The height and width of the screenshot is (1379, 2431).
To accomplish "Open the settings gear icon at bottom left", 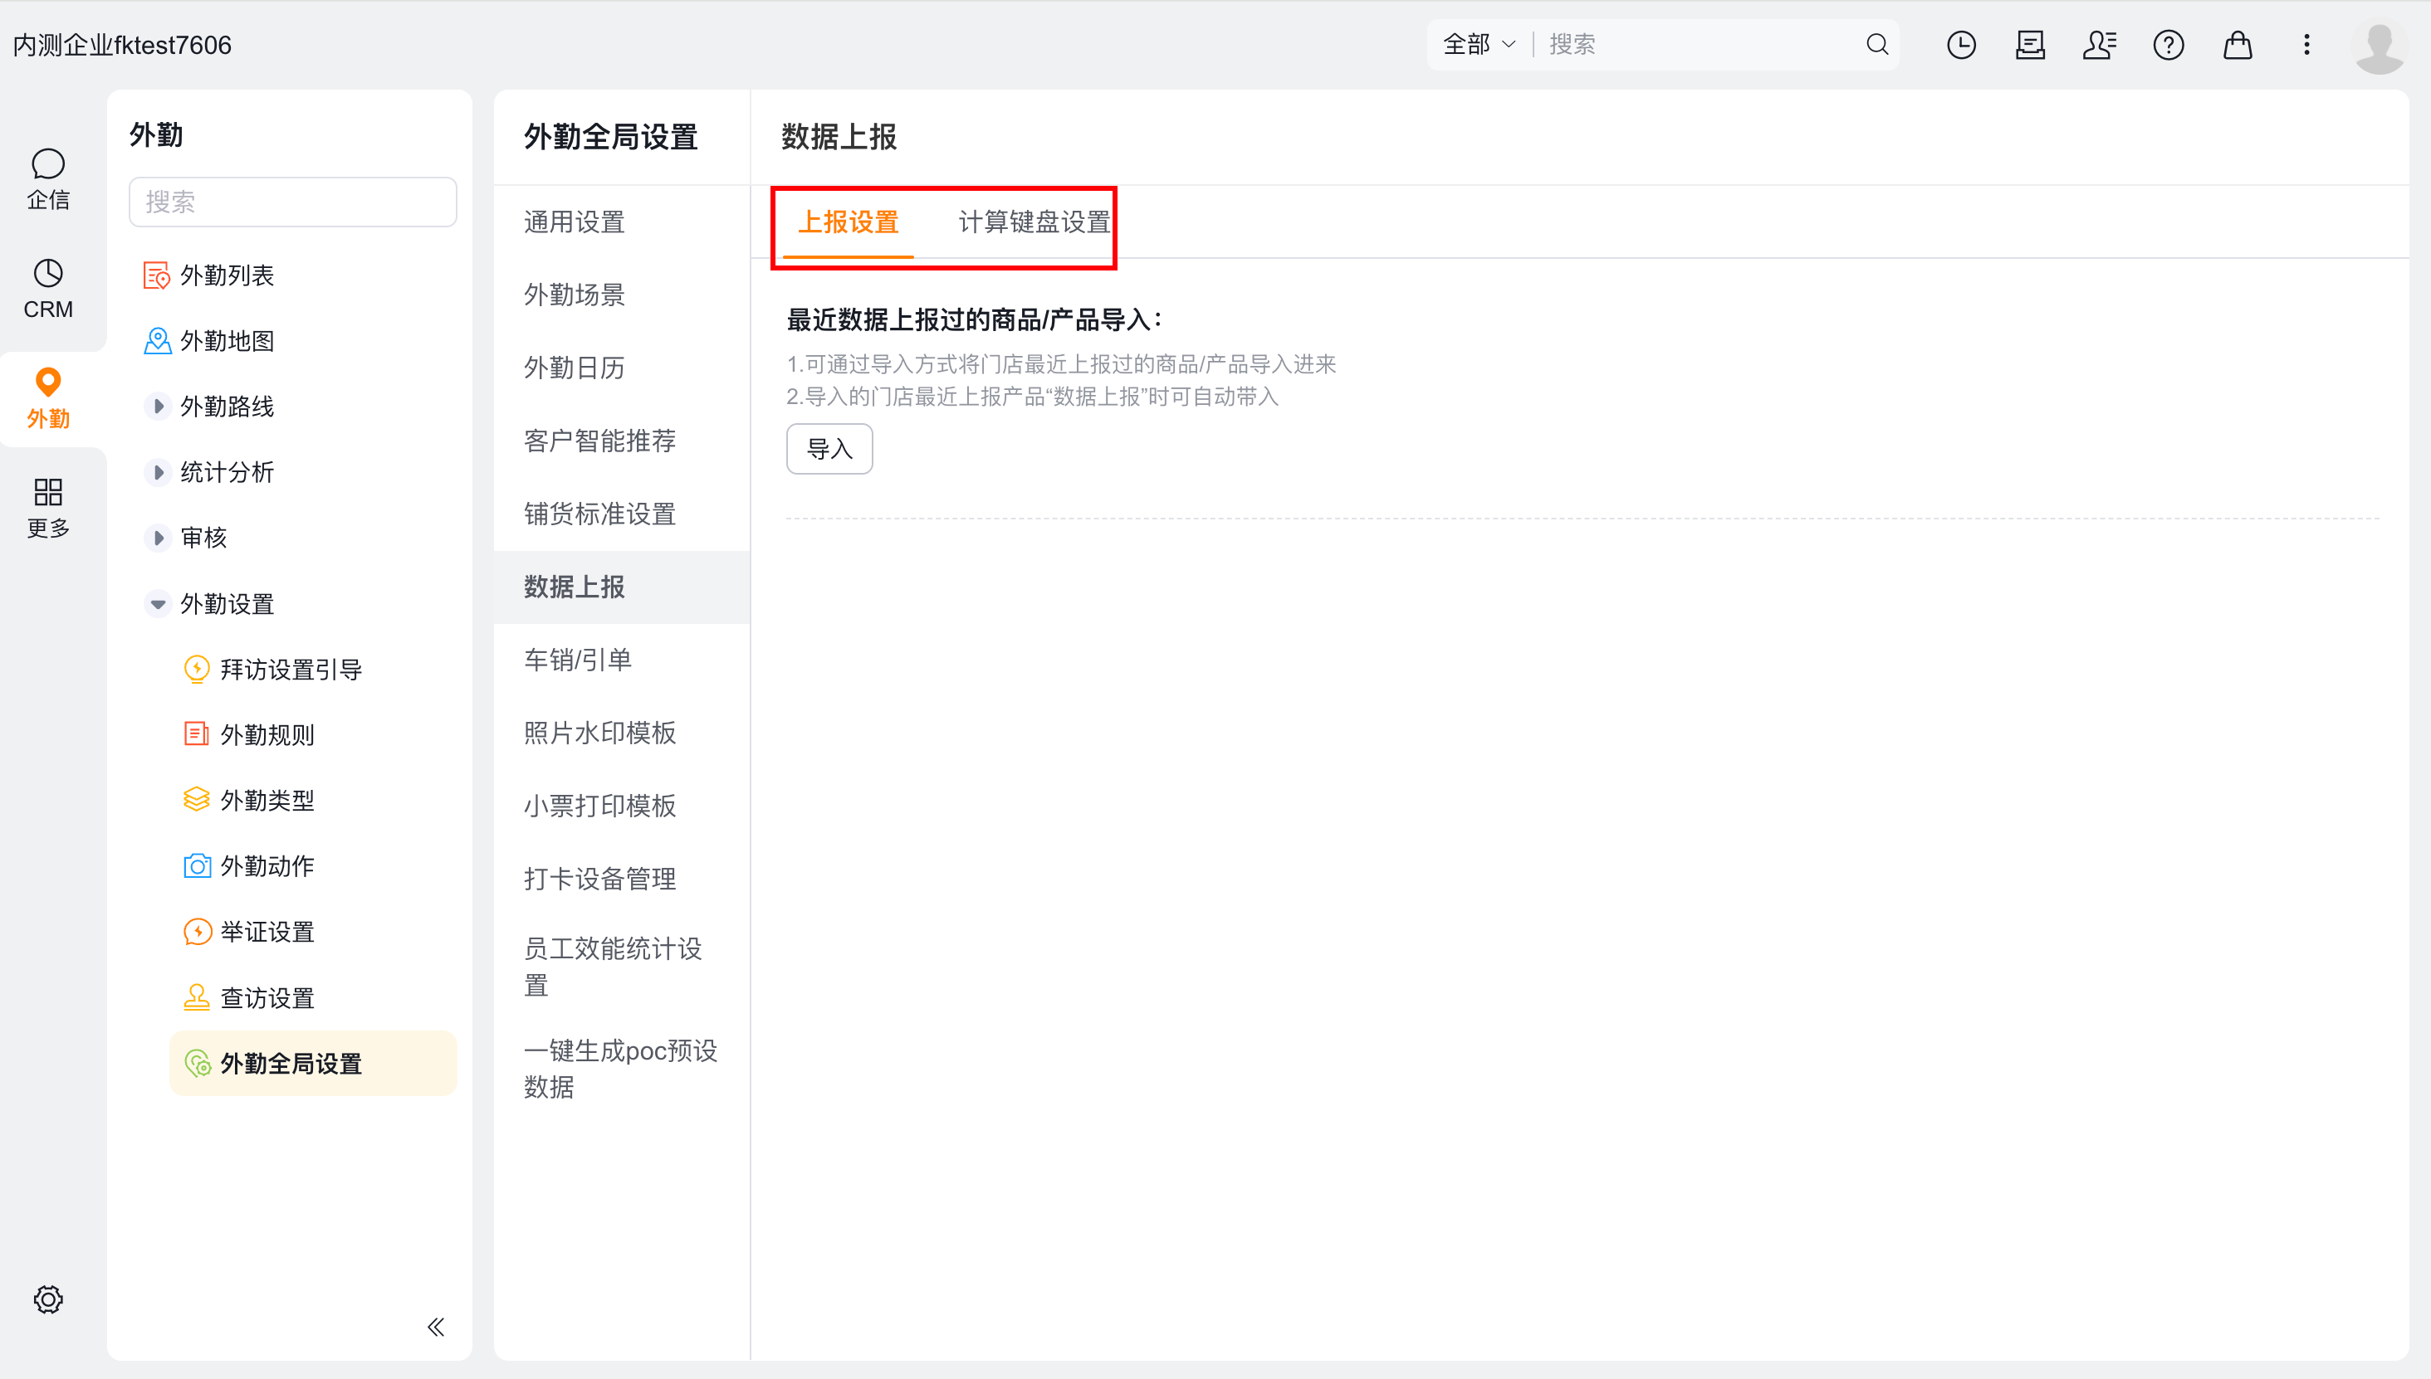I will pos(48,1299).
